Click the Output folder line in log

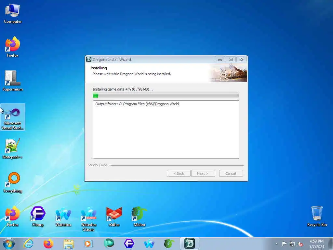coord(137,104)
